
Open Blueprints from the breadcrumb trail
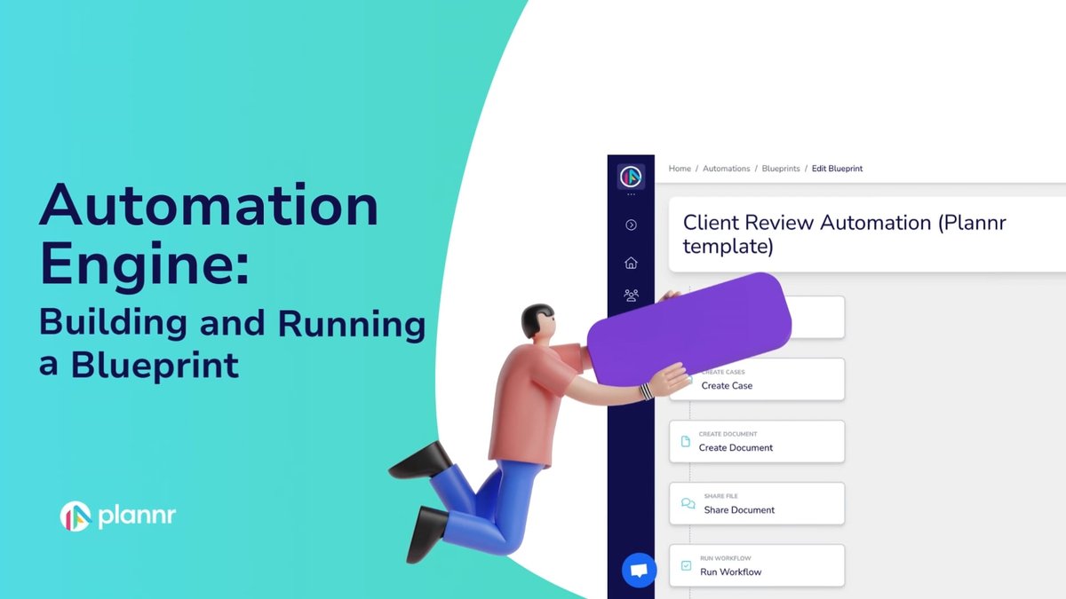click(781, 169)
